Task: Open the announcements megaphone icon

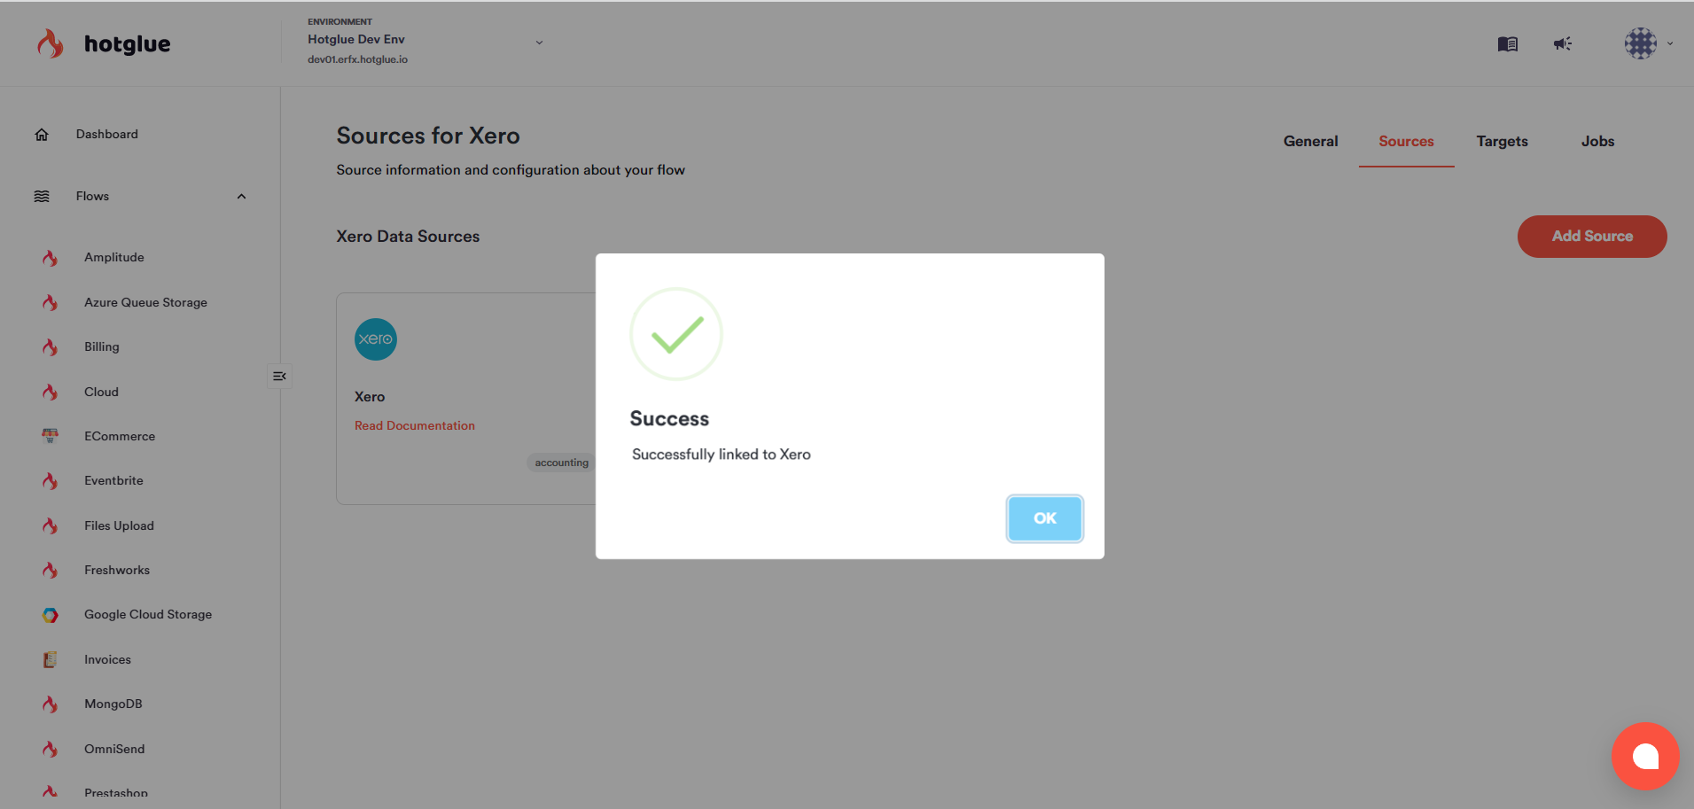Action: (1563, 43)
